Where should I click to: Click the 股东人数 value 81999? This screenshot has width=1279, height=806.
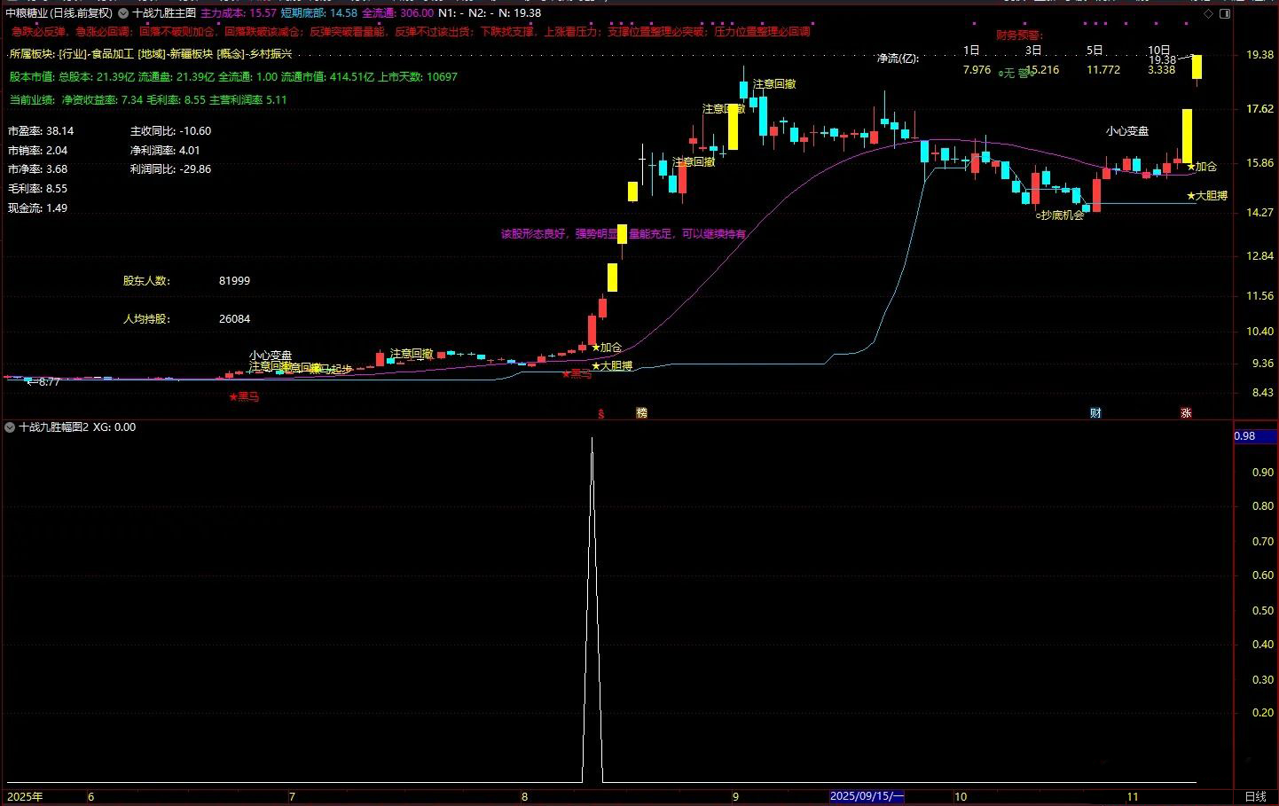234,281
